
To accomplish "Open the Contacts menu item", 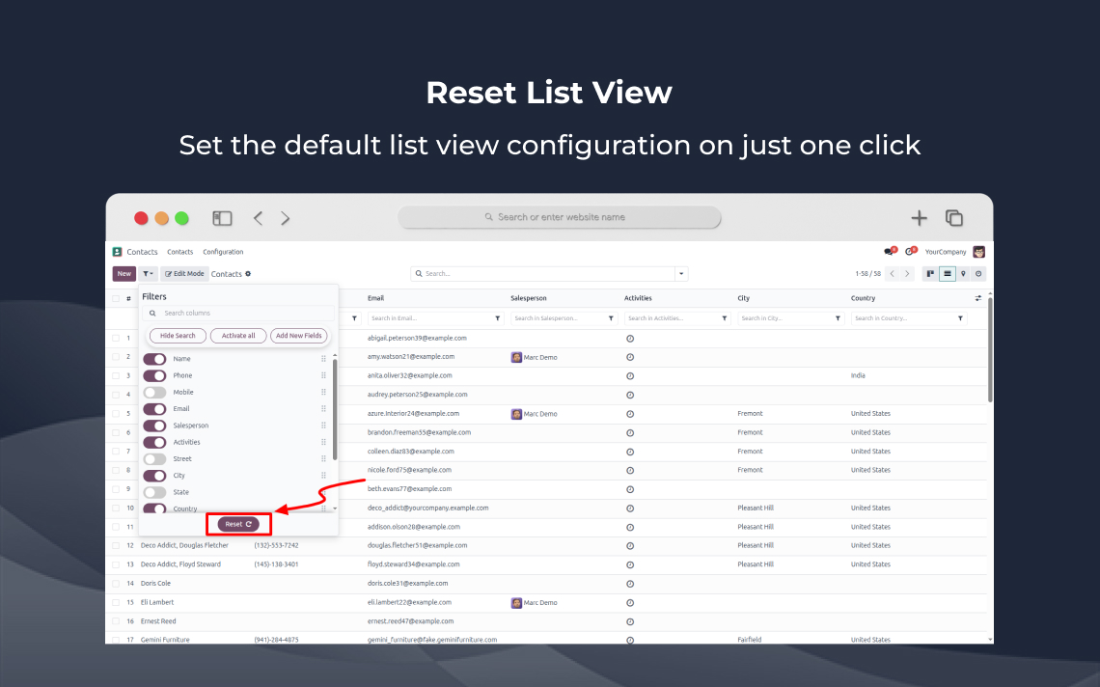I will coord(179,252).
